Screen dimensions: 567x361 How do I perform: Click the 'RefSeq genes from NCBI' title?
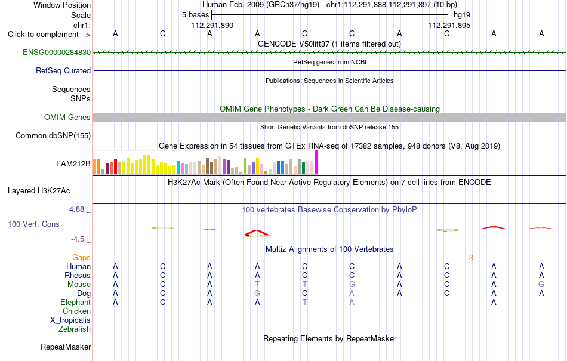coord(329,62)
